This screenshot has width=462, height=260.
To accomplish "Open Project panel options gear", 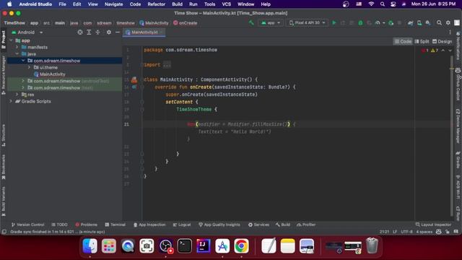I will pyautogui.click(x=109, y=32).
